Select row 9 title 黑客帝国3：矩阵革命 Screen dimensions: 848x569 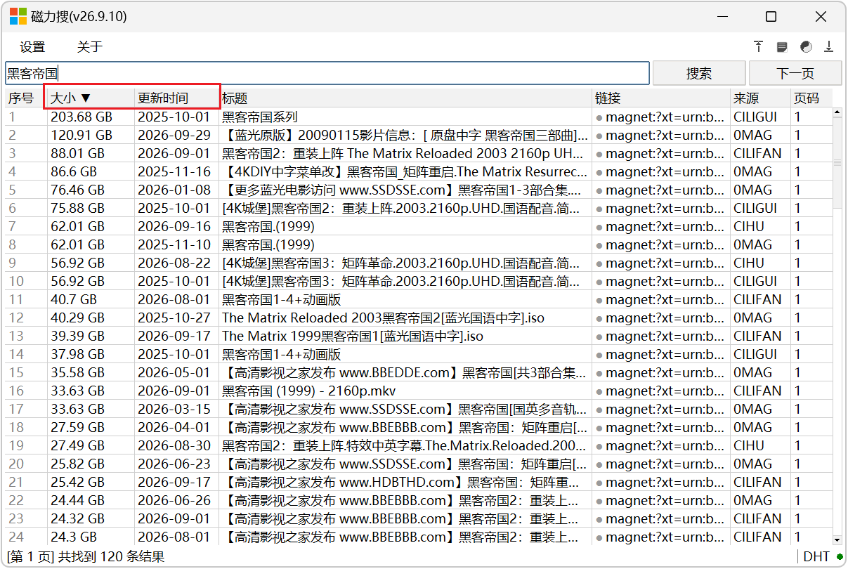(x=400, y=263)
